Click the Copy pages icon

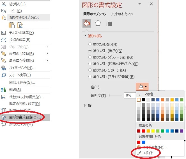(x=4, y=11)
